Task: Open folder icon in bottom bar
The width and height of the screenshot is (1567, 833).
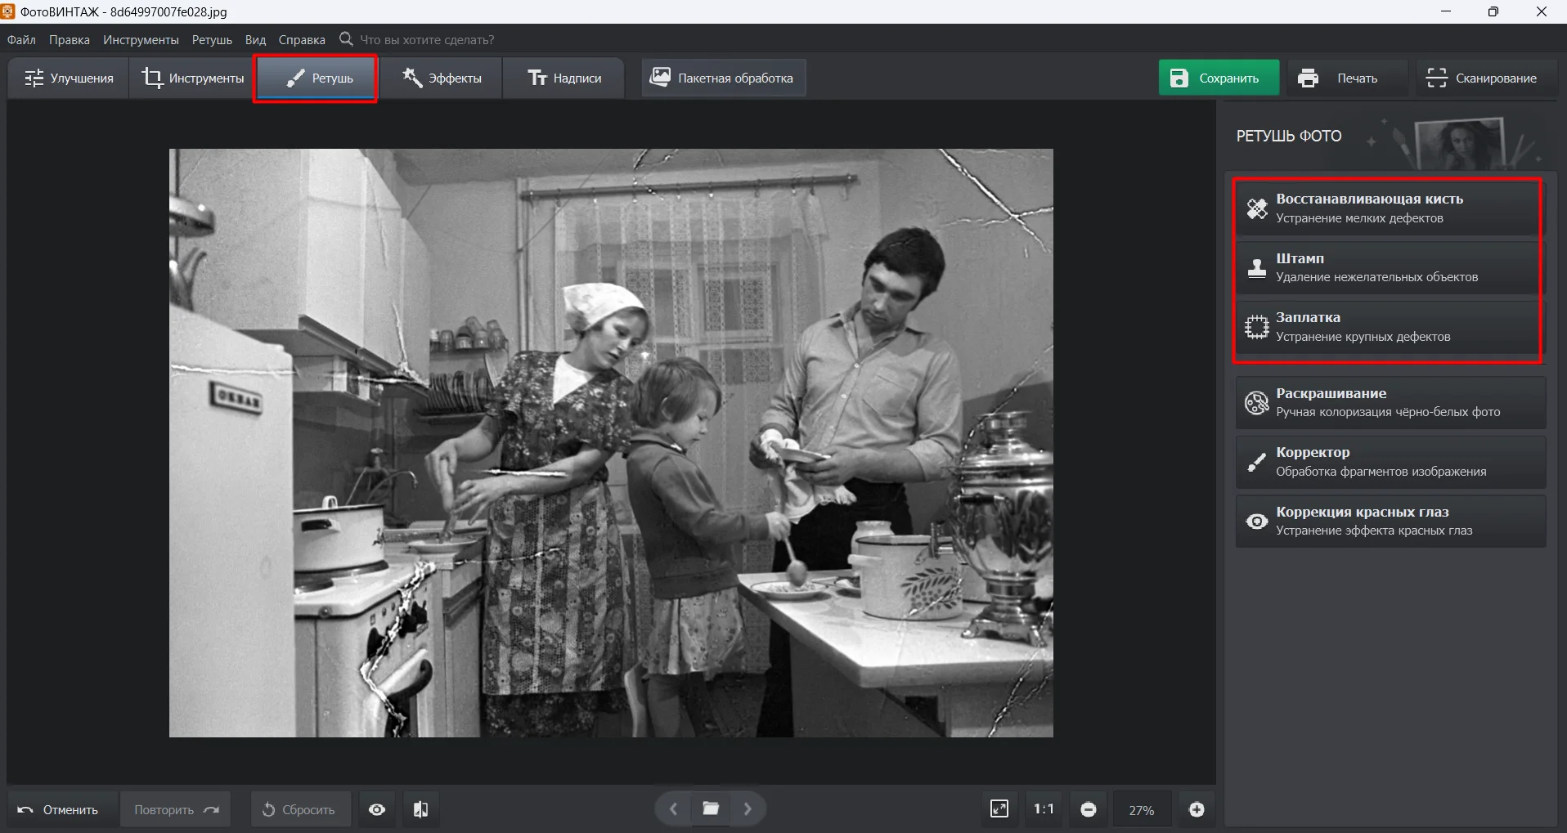Action: [711, 808]
